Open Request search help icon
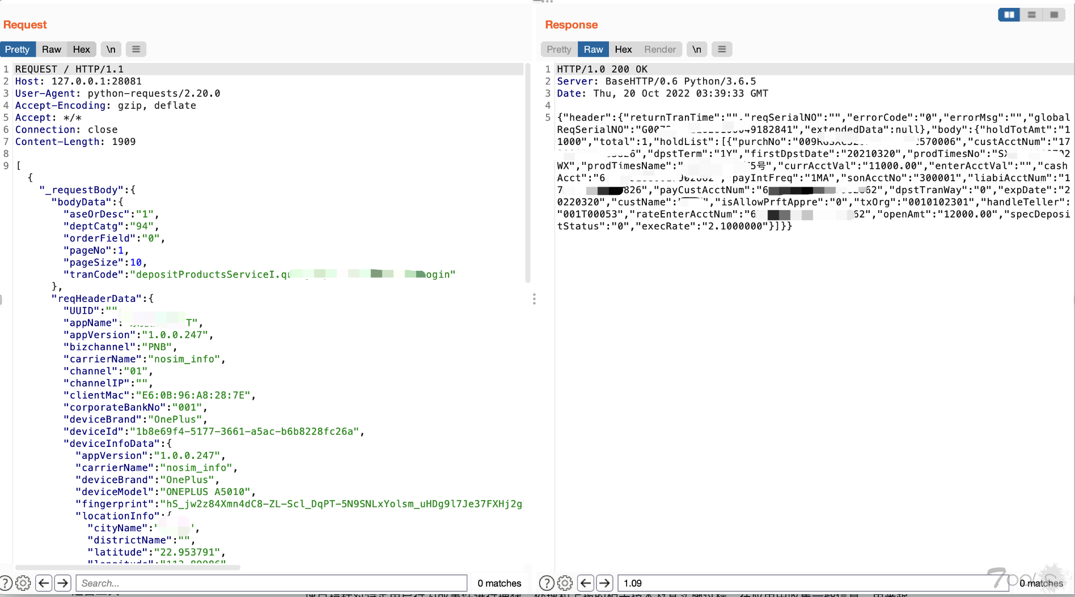Screen dimensions: 1075x597 (6, 583)
